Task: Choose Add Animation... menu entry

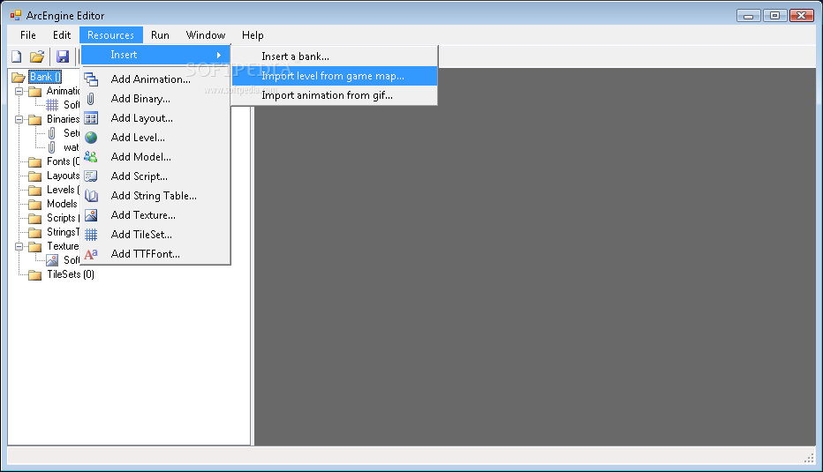Action: pyautogui.click(x=155, y=79)
